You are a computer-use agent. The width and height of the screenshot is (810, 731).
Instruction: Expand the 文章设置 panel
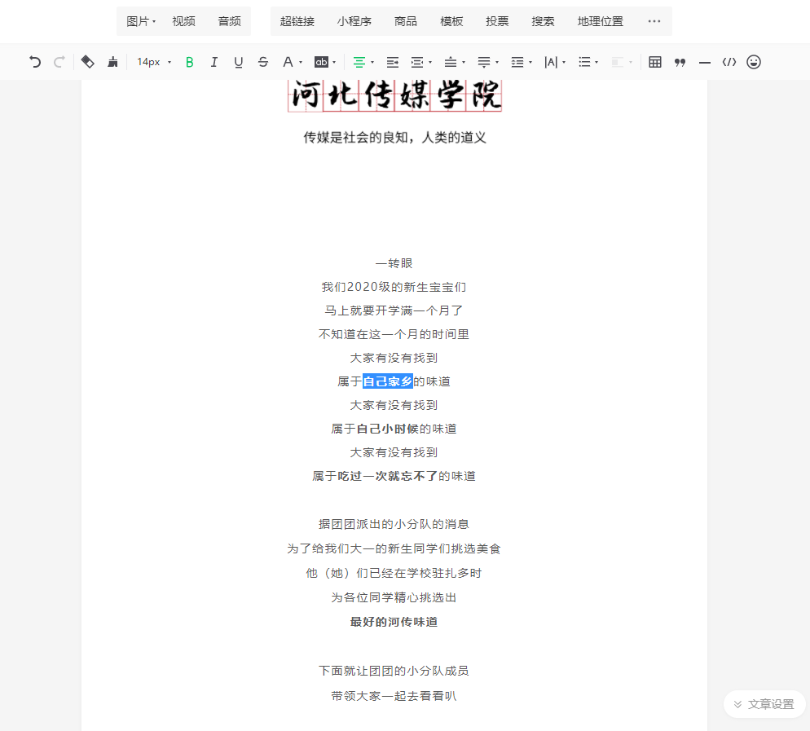[x=764, y=704]
